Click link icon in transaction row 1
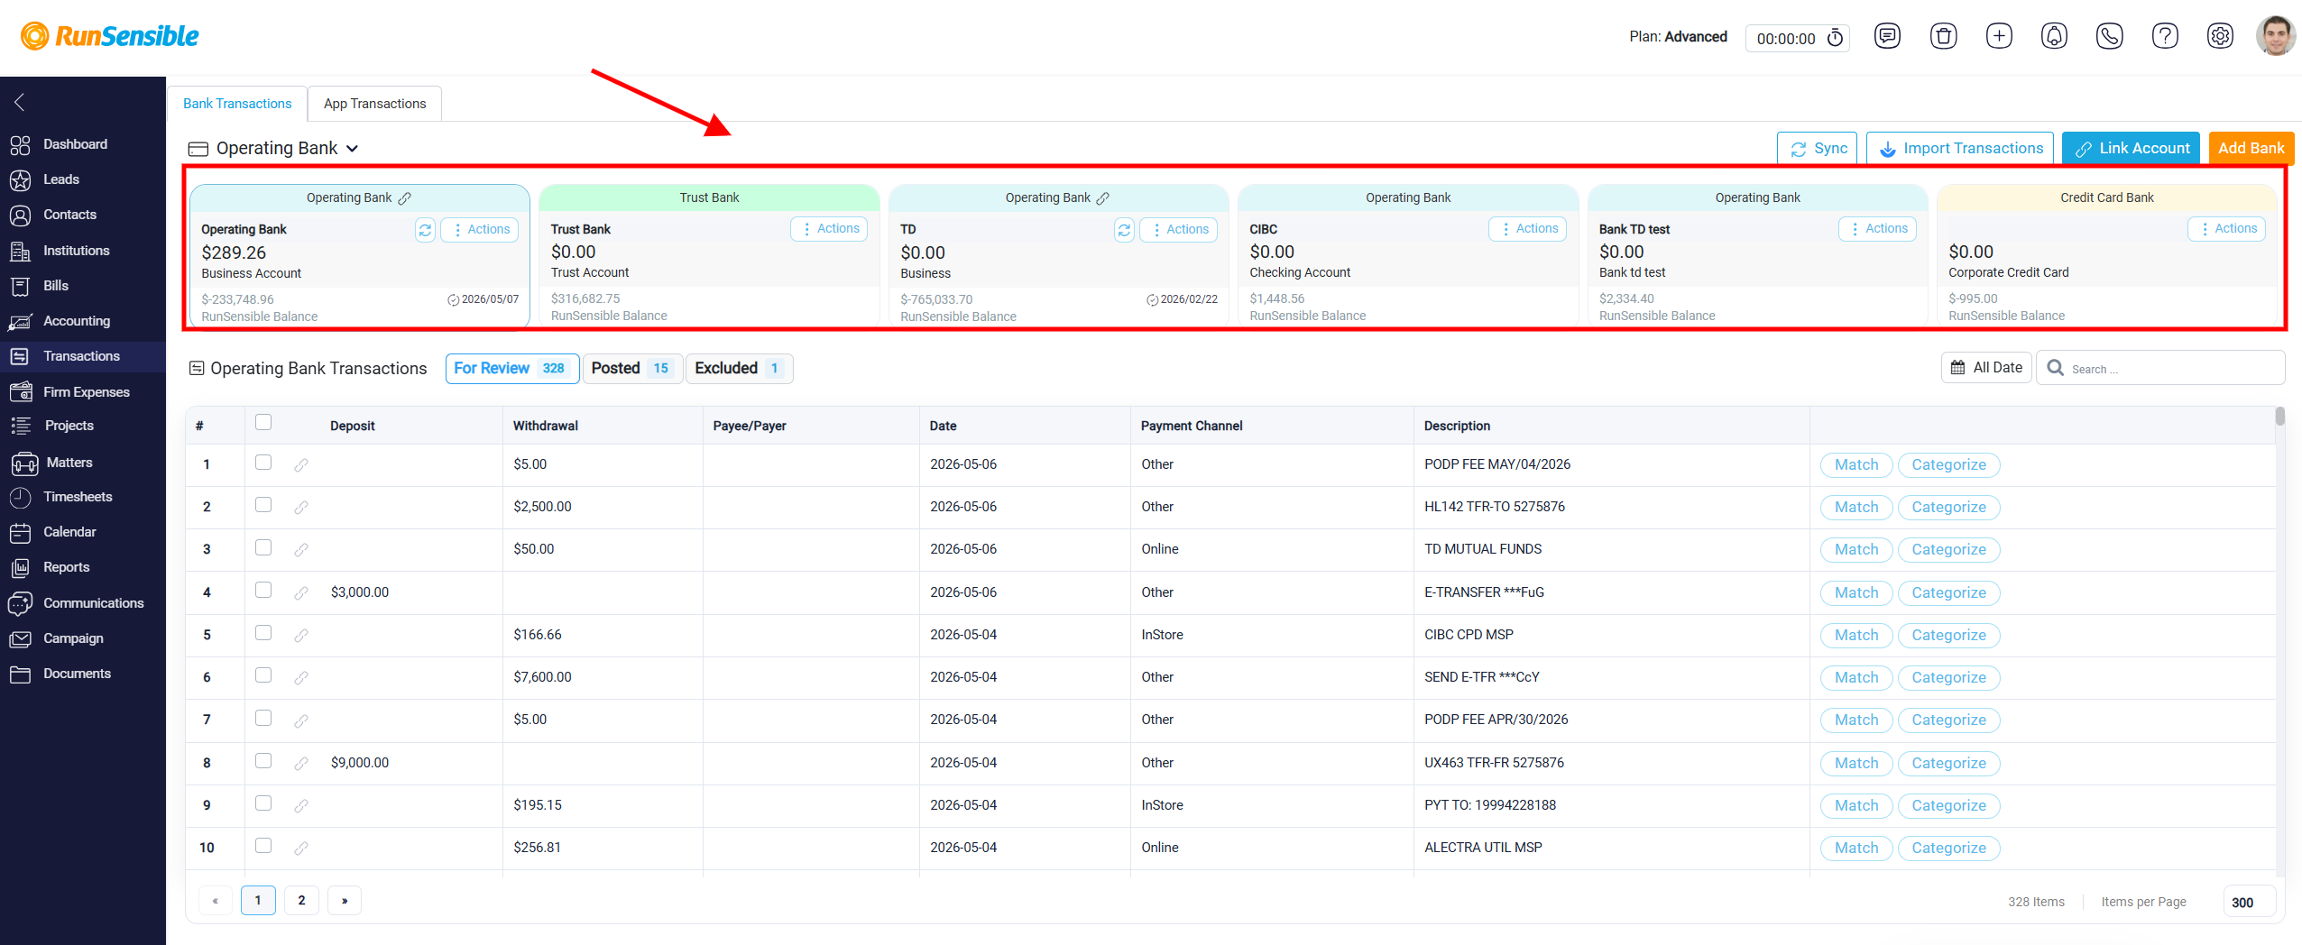Screen dimensions: 2302x945 [301, 464]
